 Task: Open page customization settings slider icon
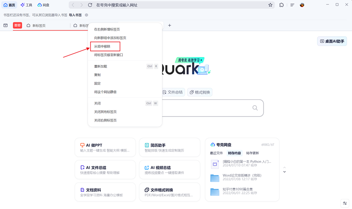coord(345,203)
